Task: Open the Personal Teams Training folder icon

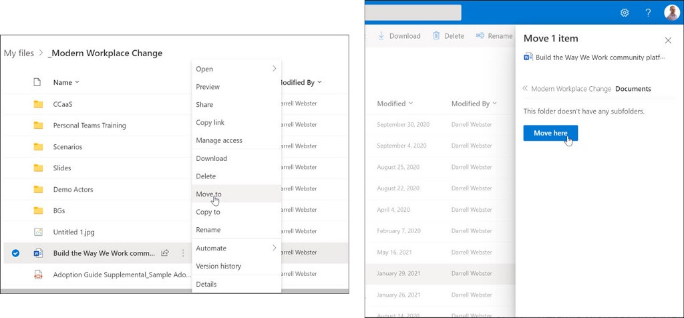Action: tap(38, 125)
